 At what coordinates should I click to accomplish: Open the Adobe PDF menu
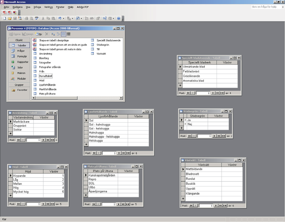(x=82, y=7)
